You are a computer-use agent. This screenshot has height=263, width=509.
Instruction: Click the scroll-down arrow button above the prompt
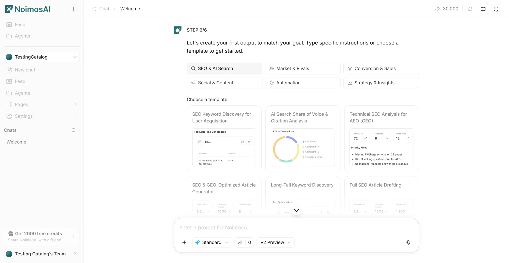pos(296,210)
